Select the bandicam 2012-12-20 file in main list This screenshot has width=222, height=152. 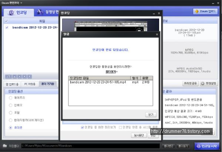pos(35,27)
